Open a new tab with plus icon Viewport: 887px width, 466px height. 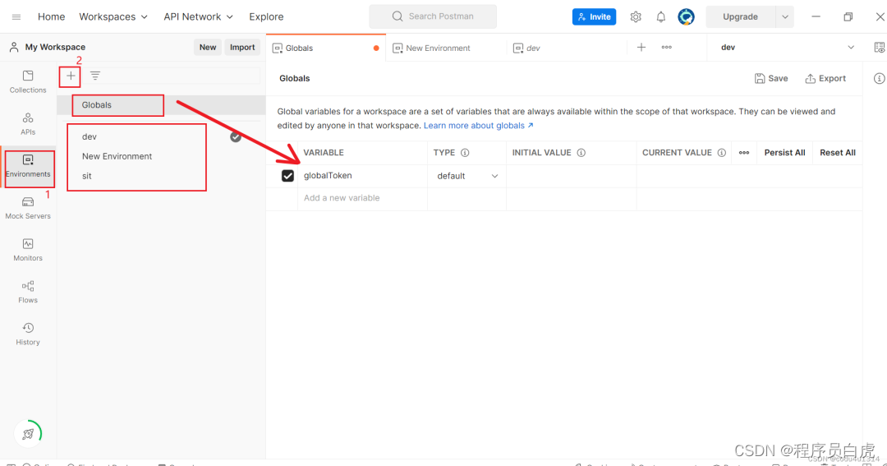click(x=641, y=48)
